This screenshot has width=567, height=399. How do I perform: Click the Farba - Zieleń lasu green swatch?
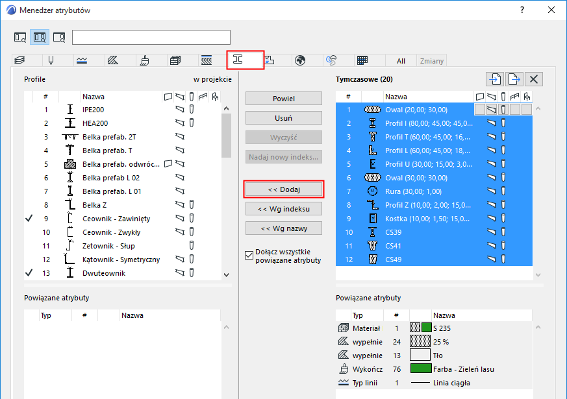[421, 369]
